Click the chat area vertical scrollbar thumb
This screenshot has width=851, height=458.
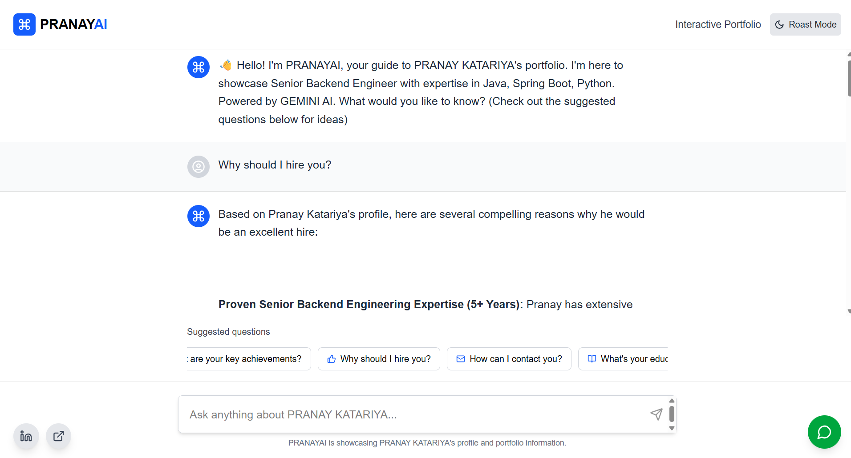849,78
